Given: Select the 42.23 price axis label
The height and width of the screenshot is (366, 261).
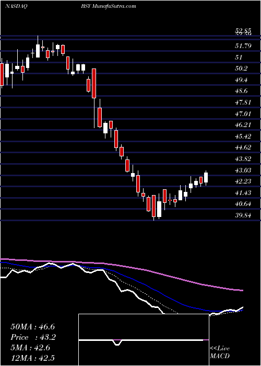Looking at the screenshot, I should point(243,181).
